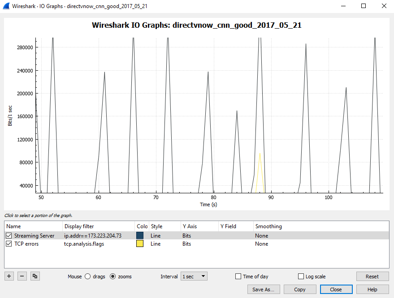
Task: Click the Close button
Action: 336,289
